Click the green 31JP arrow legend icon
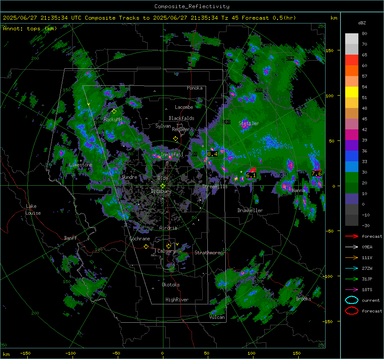This screenshot has height=359, width=384. pyautogui.click(x=352, y=279)
